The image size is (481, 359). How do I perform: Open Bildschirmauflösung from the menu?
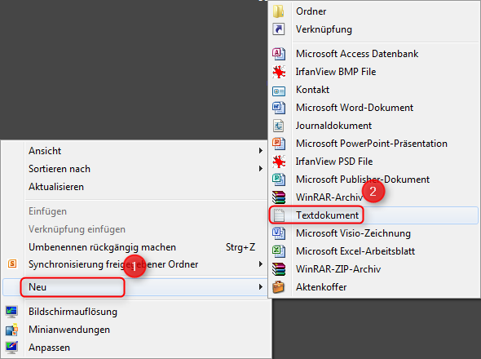pos(135,312)
